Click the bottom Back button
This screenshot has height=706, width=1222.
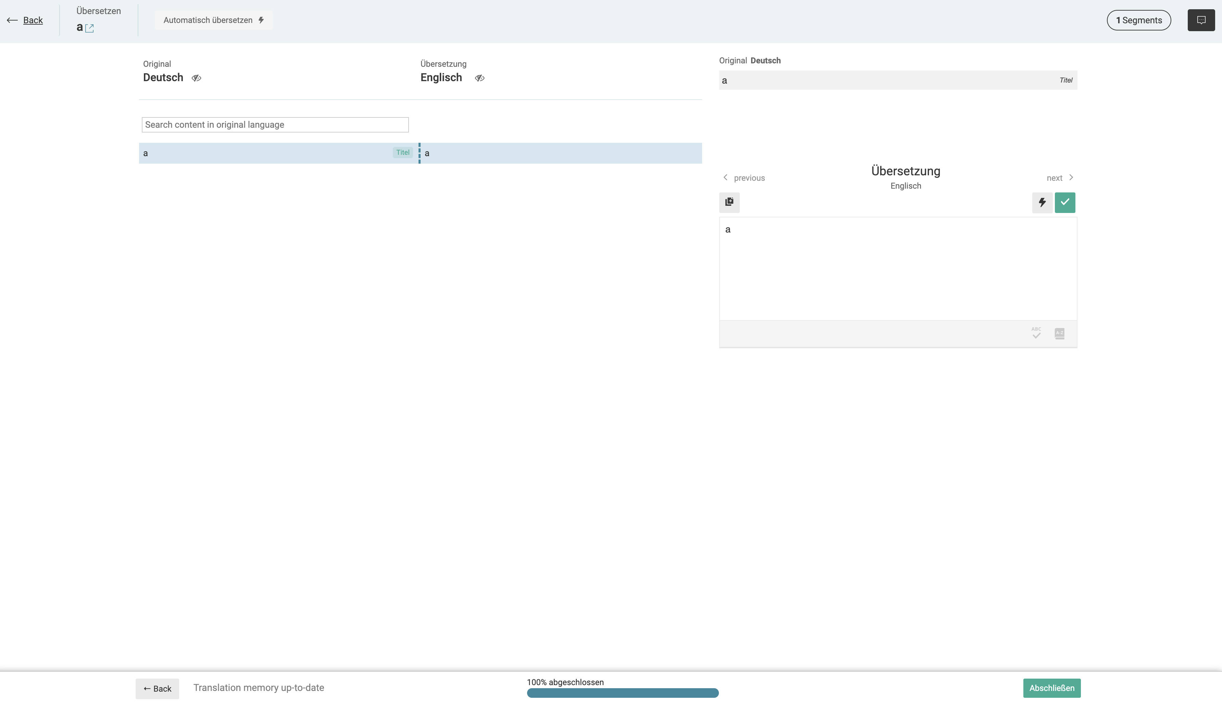click(157, 688)
